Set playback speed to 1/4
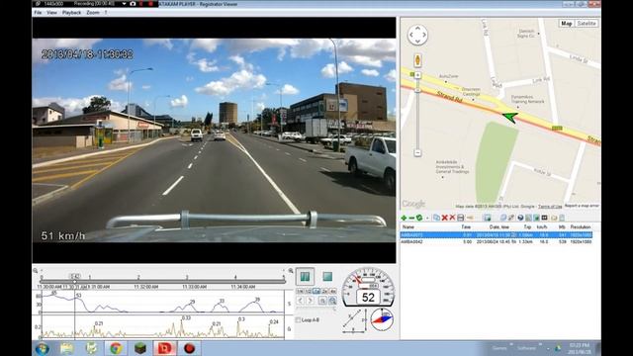633x356 pixels. tap(300, 291)
